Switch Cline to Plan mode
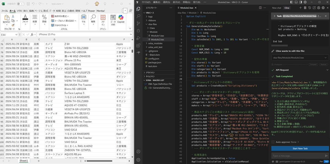Screen dimensions: 330x164 pos(321,161)
